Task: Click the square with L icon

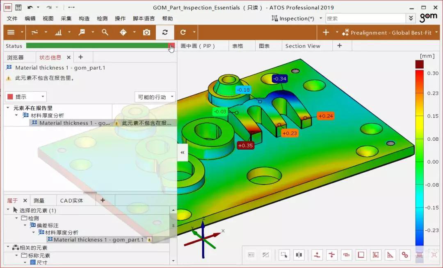Action: click(375, 255)
